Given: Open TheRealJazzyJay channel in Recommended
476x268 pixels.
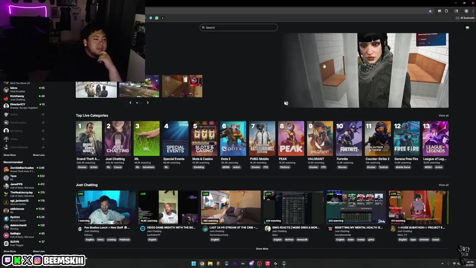Looking at the screenshot, I should [x=24, y=194].
